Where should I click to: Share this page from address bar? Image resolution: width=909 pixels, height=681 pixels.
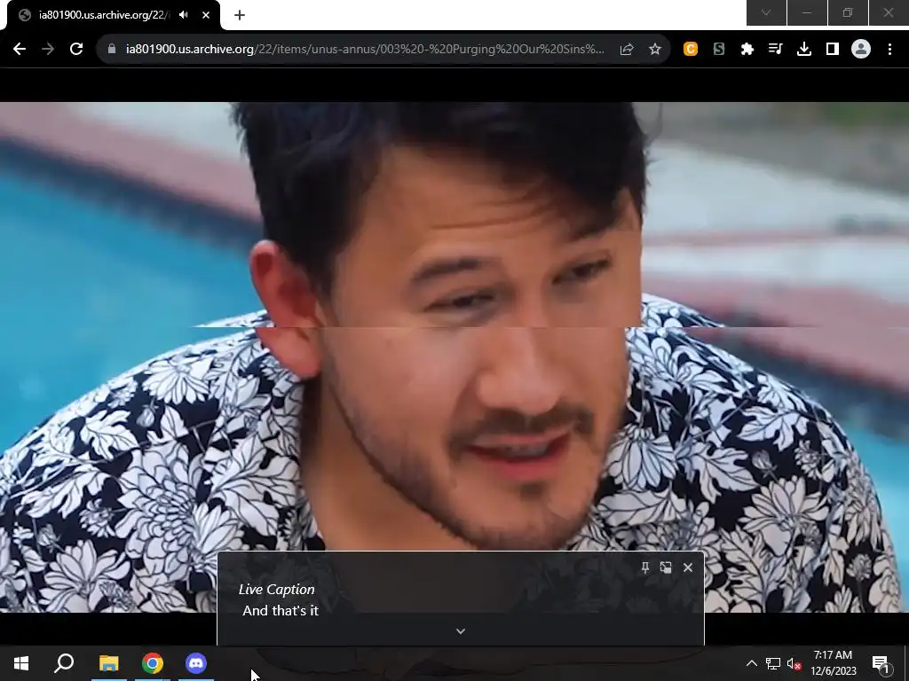click(627, 50)
